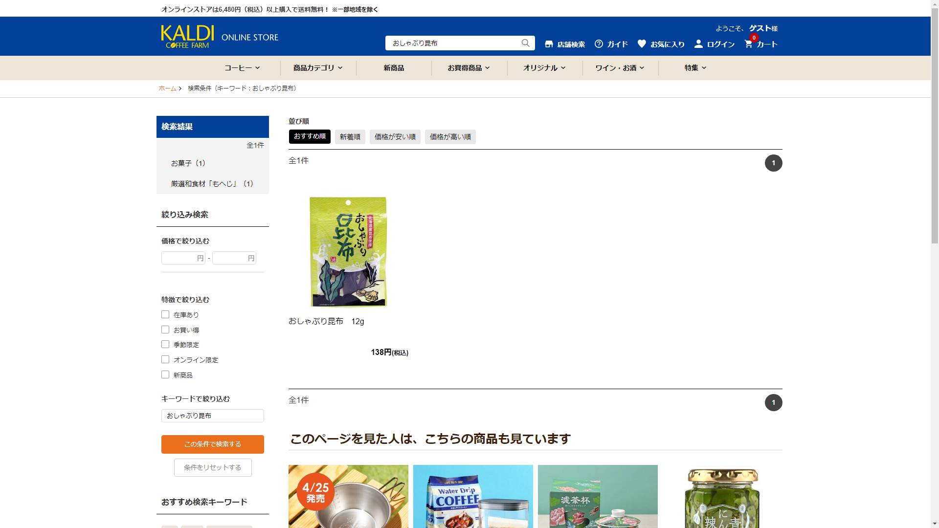
Task: Open store locator (店舗検索) icon
Action: click(x=549, y=44)
